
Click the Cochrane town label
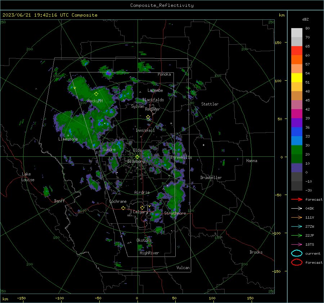(x=118, y=201)
